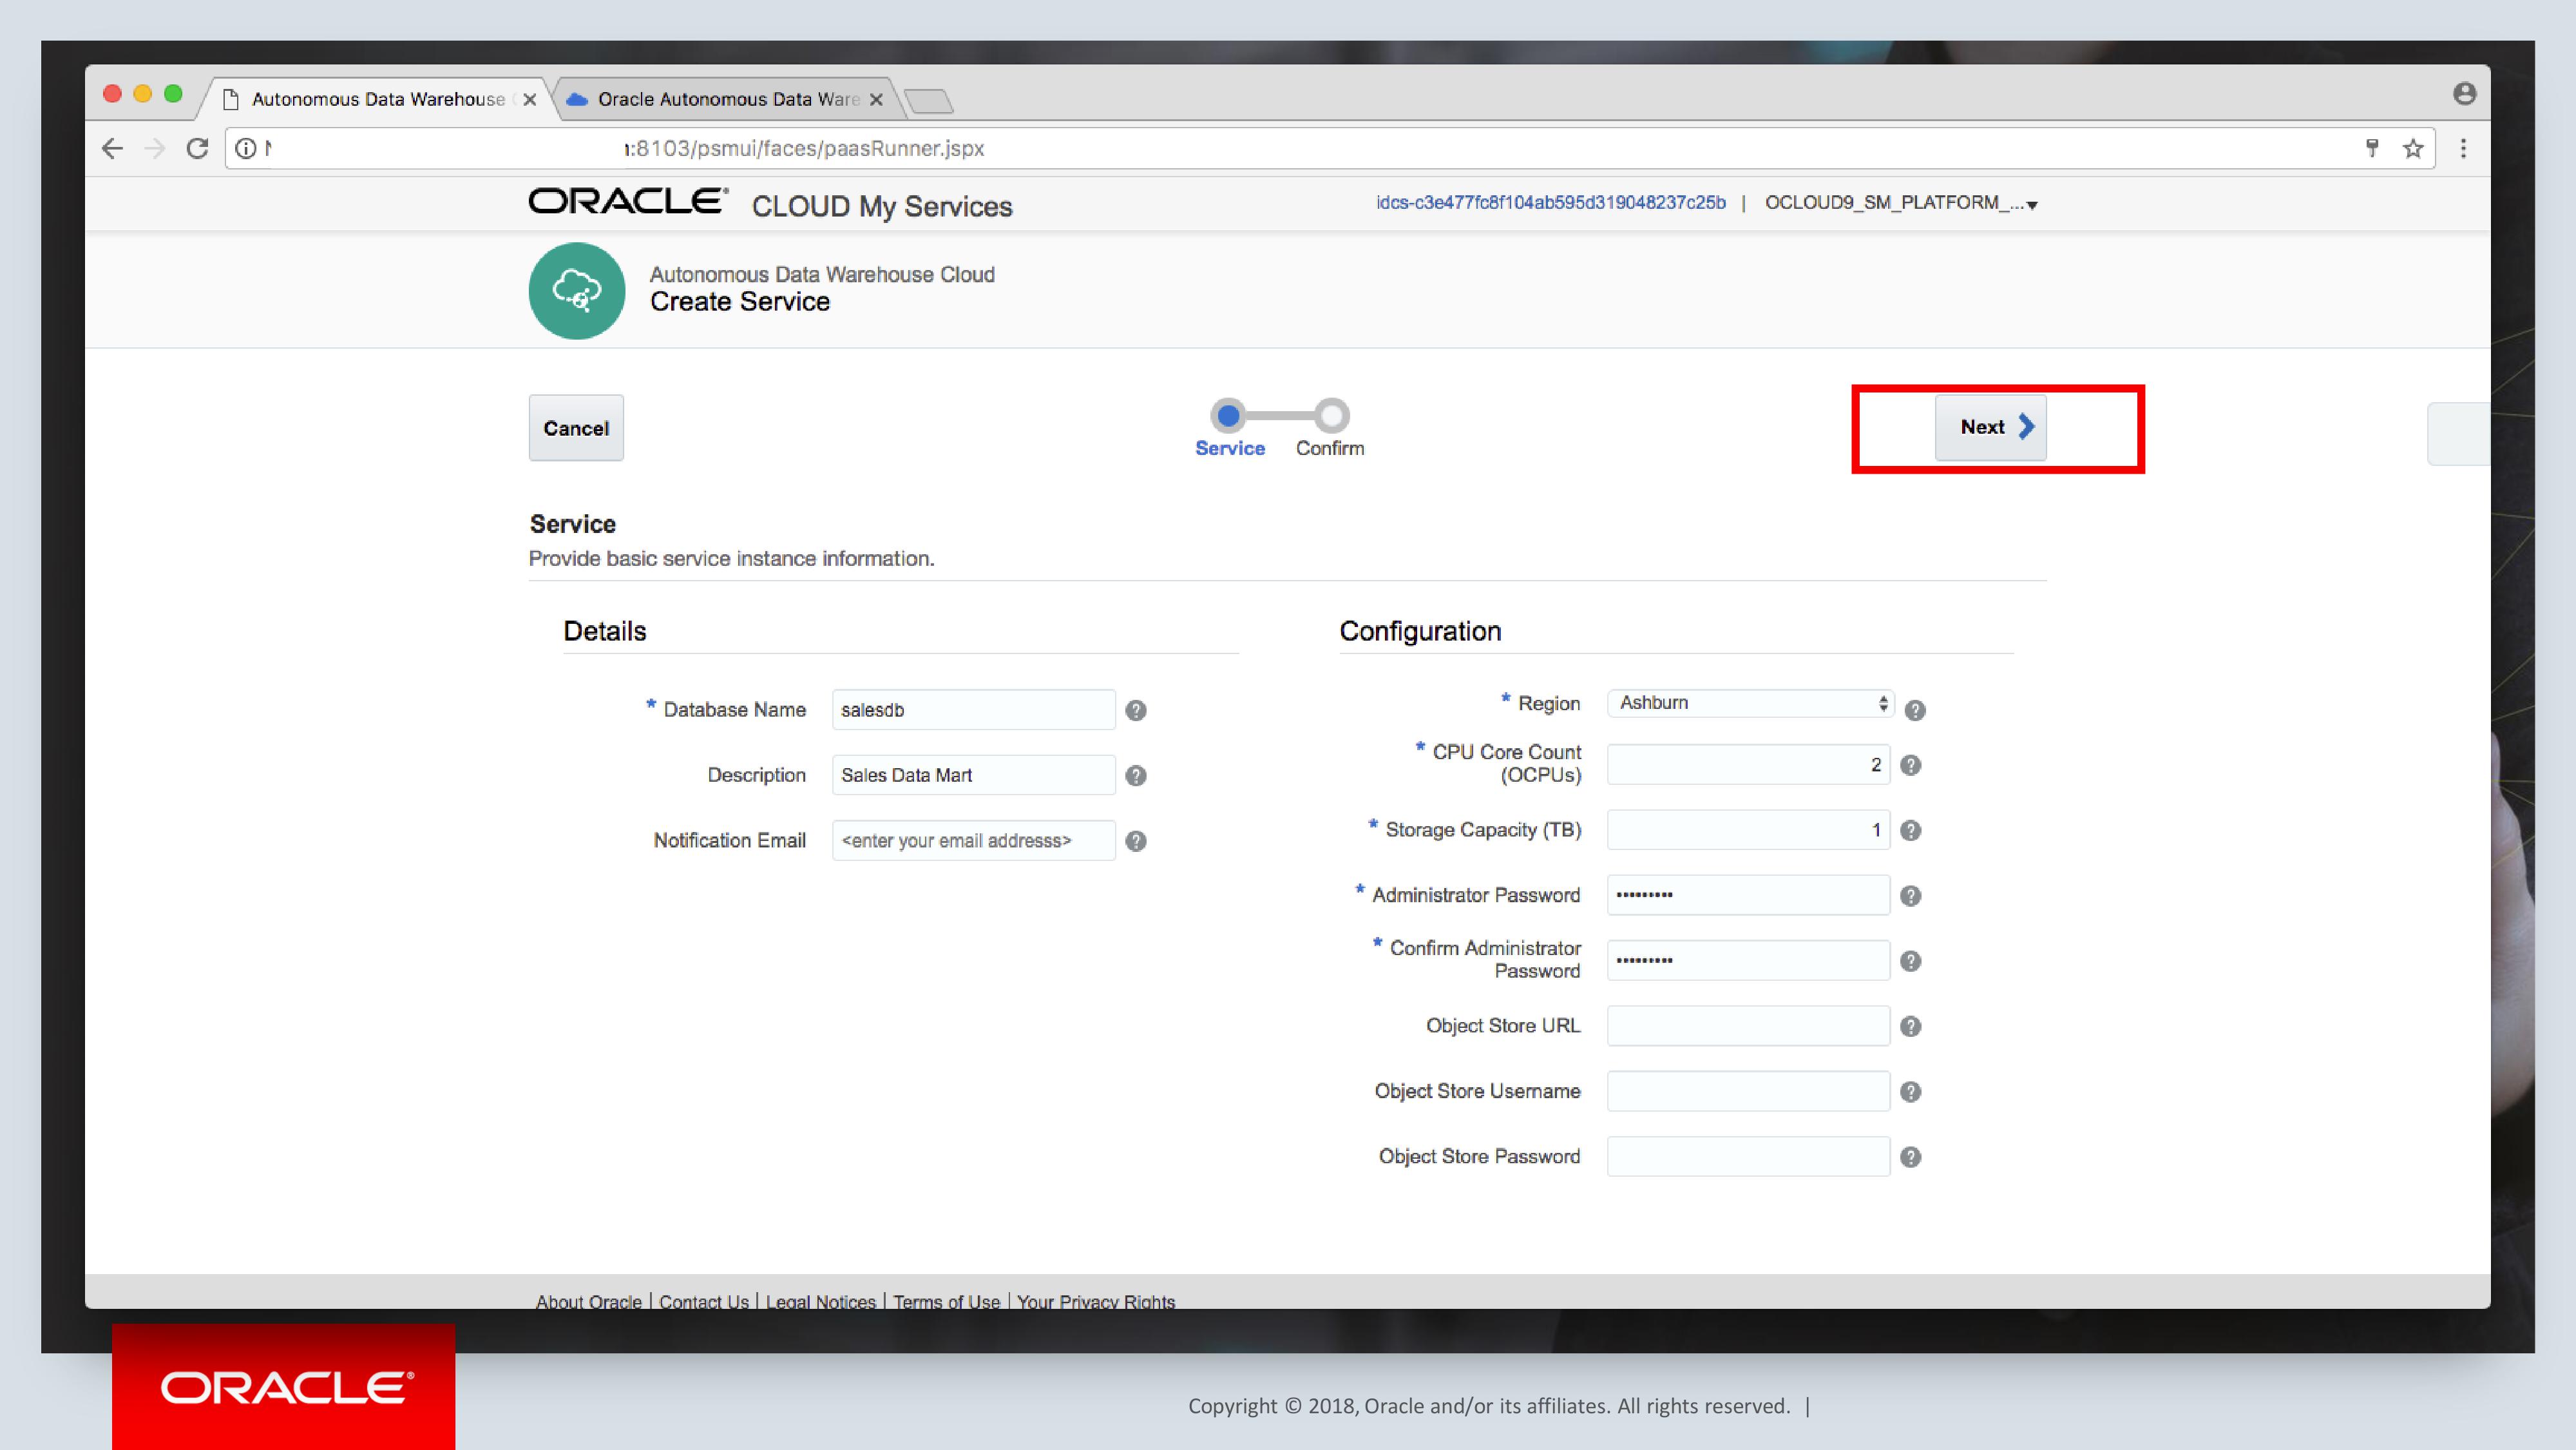Click the Administrator Password field
2576x1450 pixels.
pos(1748,894)
